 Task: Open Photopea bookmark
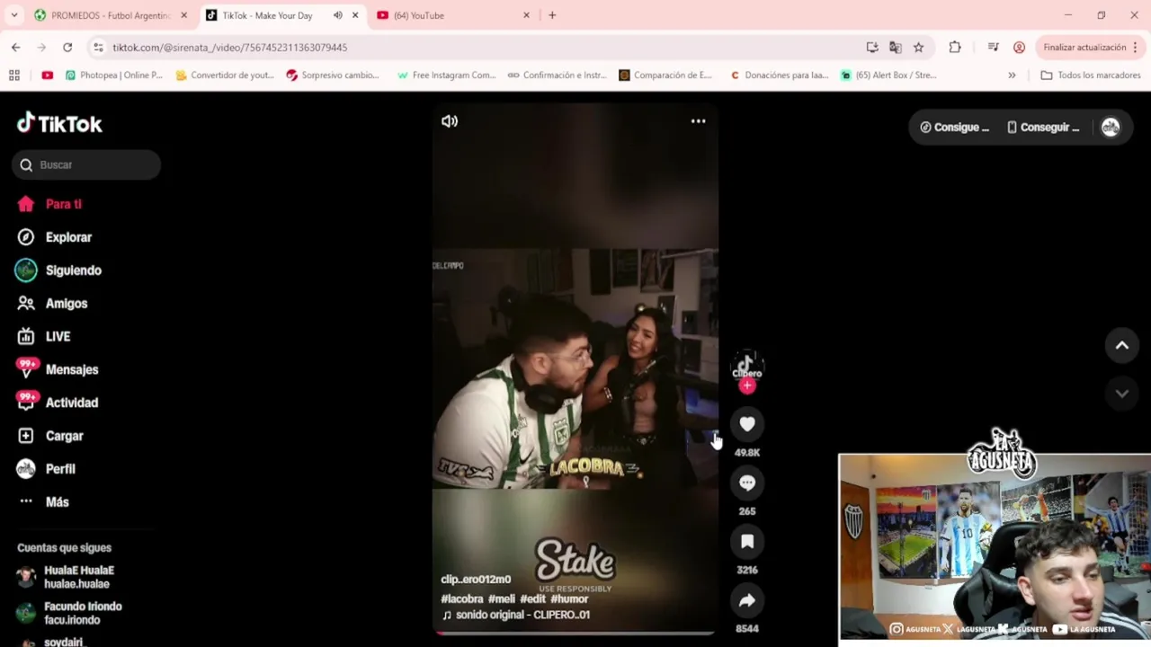(114, 75)
